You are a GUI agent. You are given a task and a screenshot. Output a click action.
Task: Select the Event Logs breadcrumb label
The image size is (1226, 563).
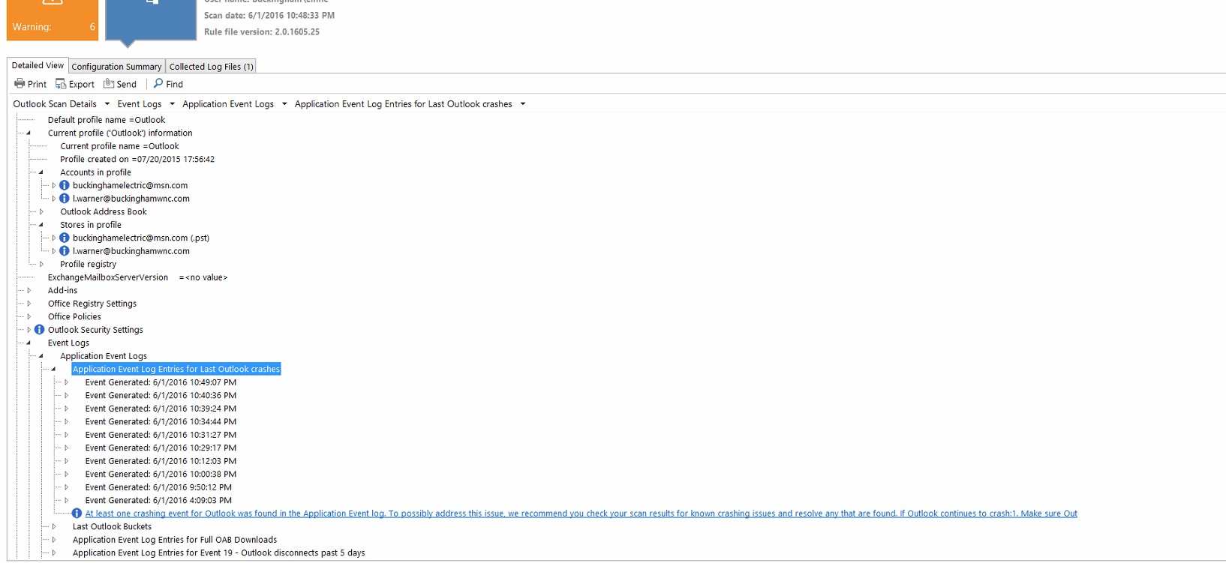point(140,104)
